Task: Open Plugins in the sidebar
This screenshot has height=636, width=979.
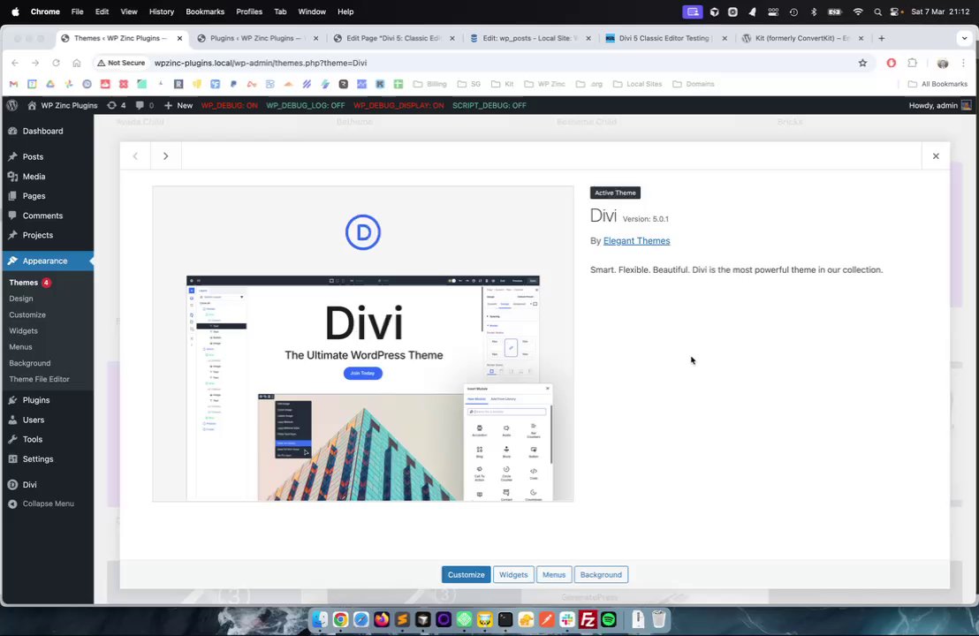Action: point(47,400)
